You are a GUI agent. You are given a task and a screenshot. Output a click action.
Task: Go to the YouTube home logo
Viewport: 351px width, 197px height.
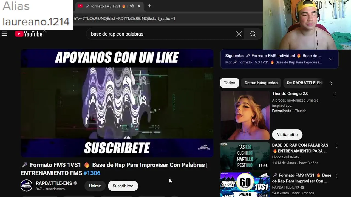[29, 34]
